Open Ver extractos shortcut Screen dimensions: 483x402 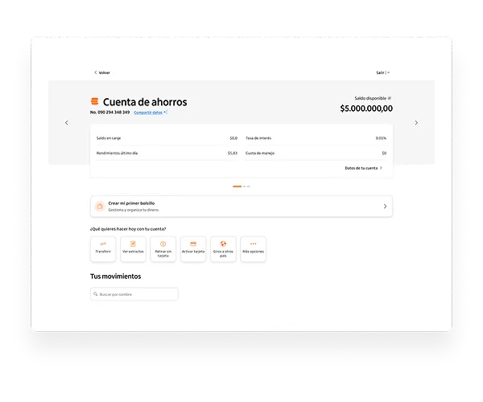[133, 249]
